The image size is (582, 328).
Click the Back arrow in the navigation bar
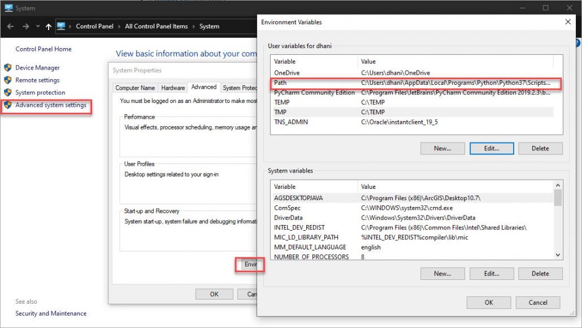click(10, 27)
